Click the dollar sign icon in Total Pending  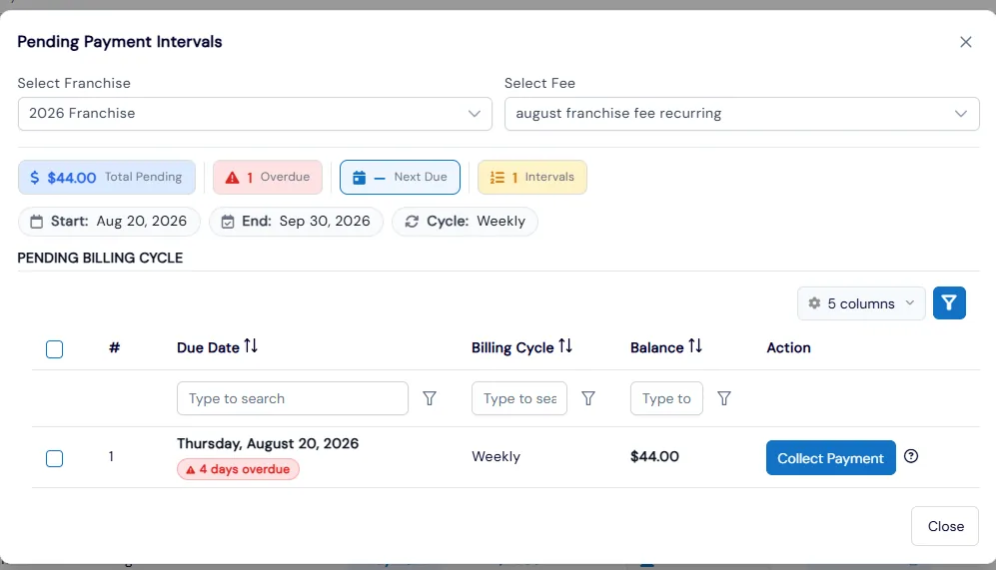[34, 177]
